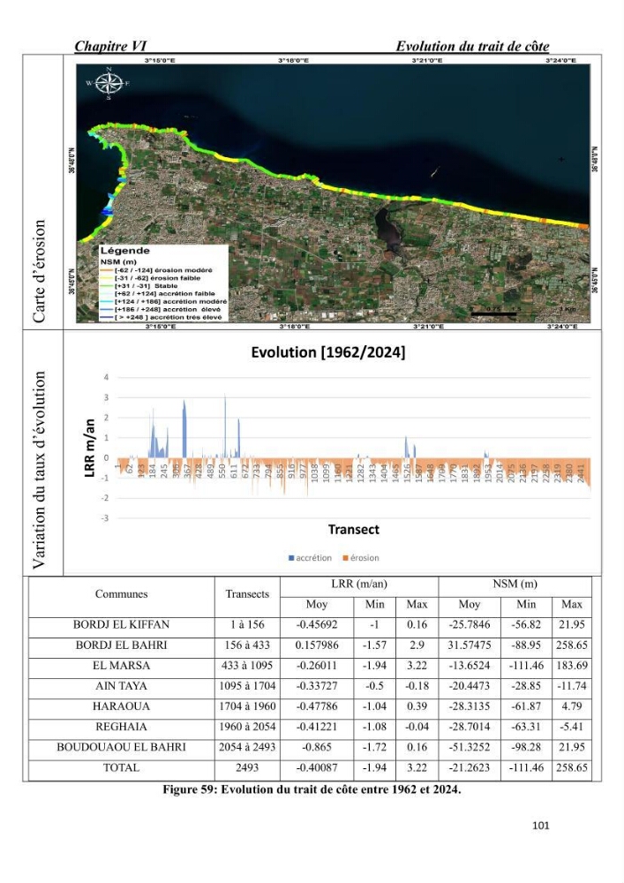Click the 'REGHAIA' commune cell
This screenshot has width=624, height=883.
pos(122,727)
